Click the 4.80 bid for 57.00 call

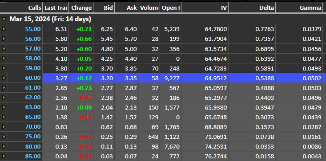107,49
